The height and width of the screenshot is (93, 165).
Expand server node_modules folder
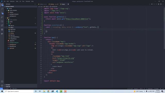(13, 10)
